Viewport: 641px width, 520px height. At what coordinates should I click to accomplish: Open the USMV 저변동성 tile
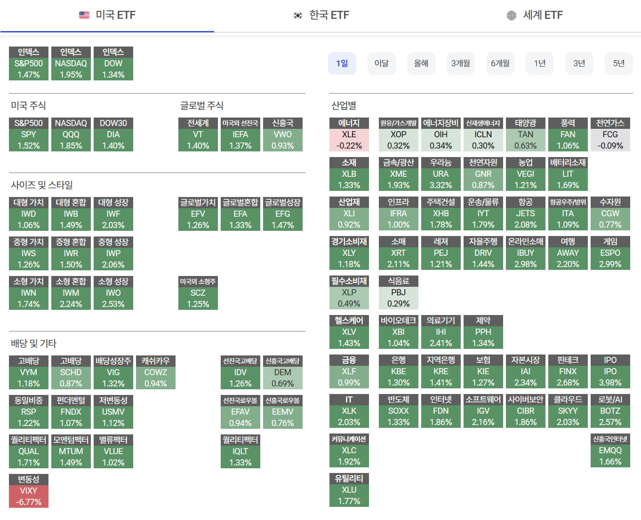[113, 412]
